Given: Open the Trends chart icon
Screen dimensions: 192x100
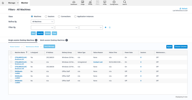Looking at the screenshot, I should pos(90,3).
